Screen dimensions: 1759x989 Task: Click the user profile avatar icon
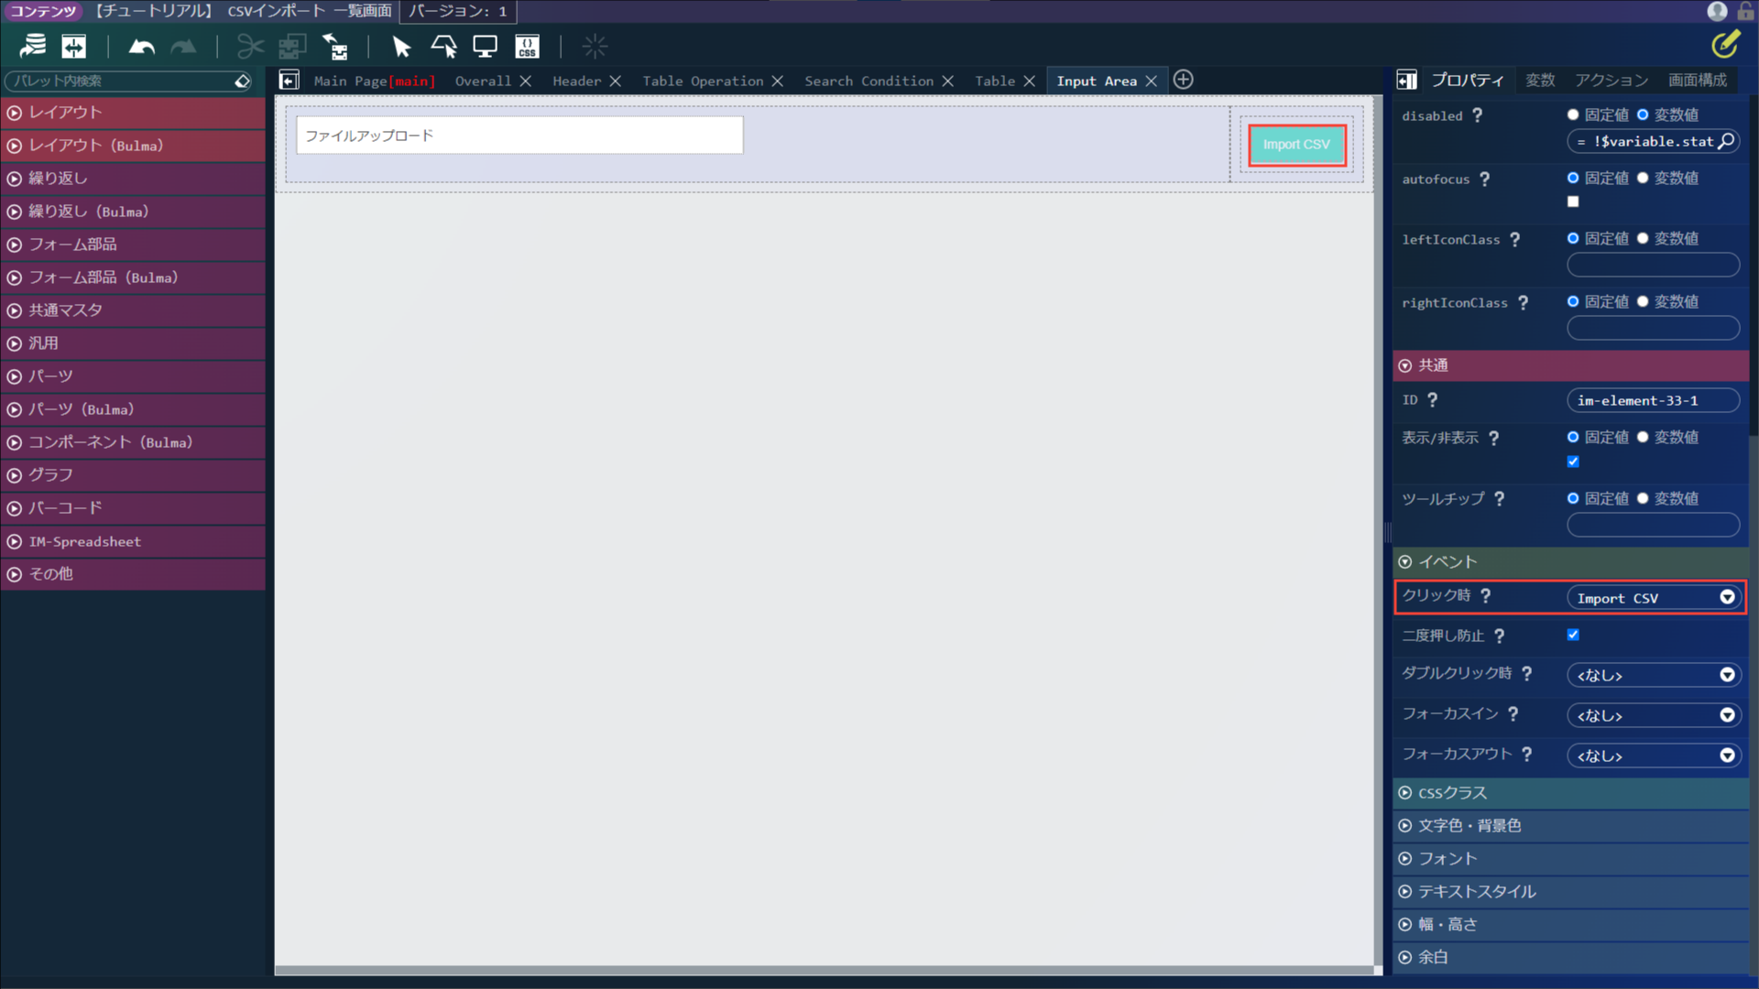1718,11
